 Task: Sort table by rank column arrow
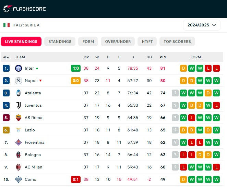(x=8, y=57)
